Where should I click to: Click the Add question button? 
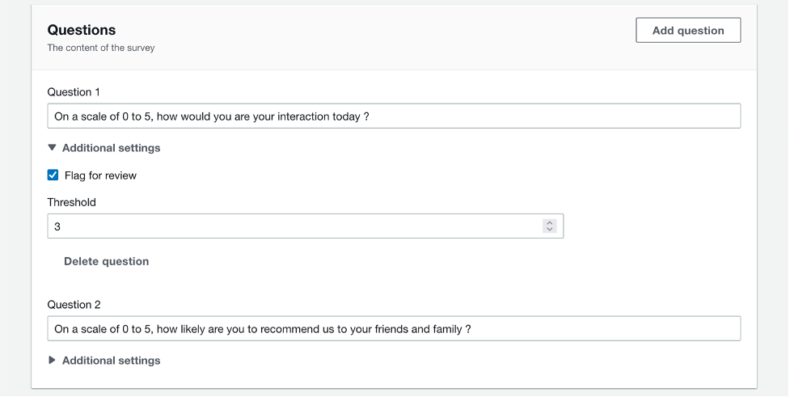point(688,31)
